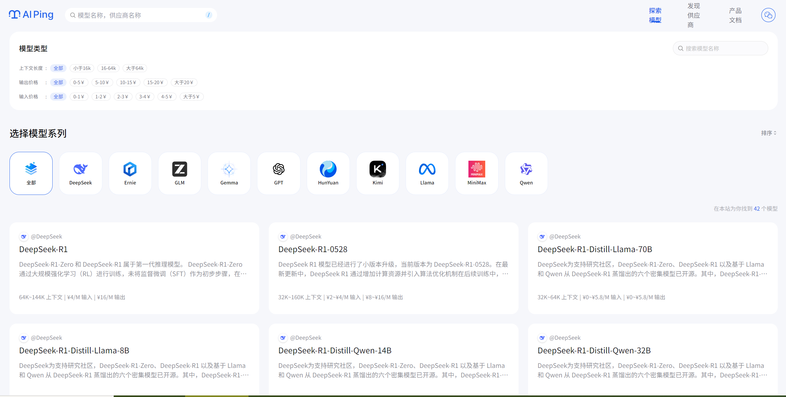Filter context length to 大于64k
The image size is (786, 397).
click(x=135, y=68)
